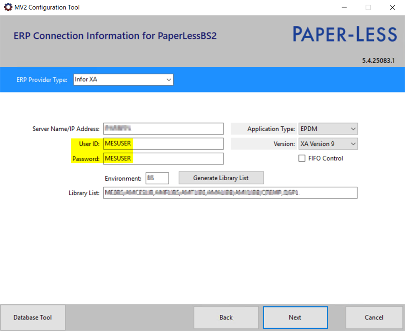Click the MV2 Configuration Tool gear icon
The height and width of the screenshot is (331, 405).
(x=8, y=7)
